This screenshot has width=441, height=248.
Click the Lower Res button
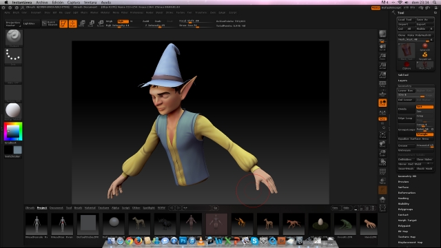point(406,90)
